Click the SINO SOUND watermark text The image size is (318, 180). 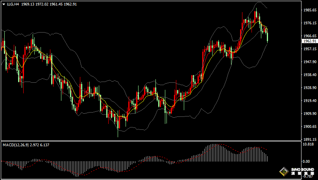[x=303, y=170]
